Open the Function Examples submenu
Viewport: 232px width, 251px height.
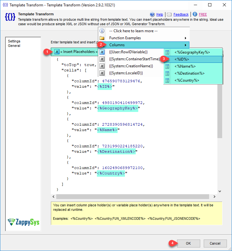point(144,38)
